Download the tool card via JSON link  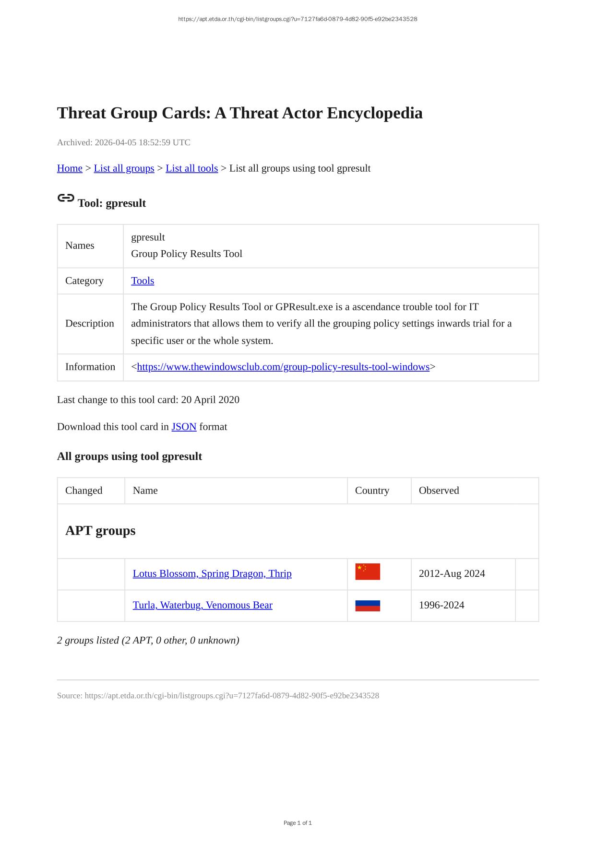point(184,427)
